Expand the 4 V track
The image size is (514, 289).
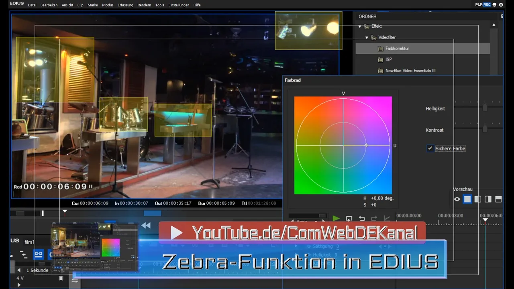coord(18,285)
